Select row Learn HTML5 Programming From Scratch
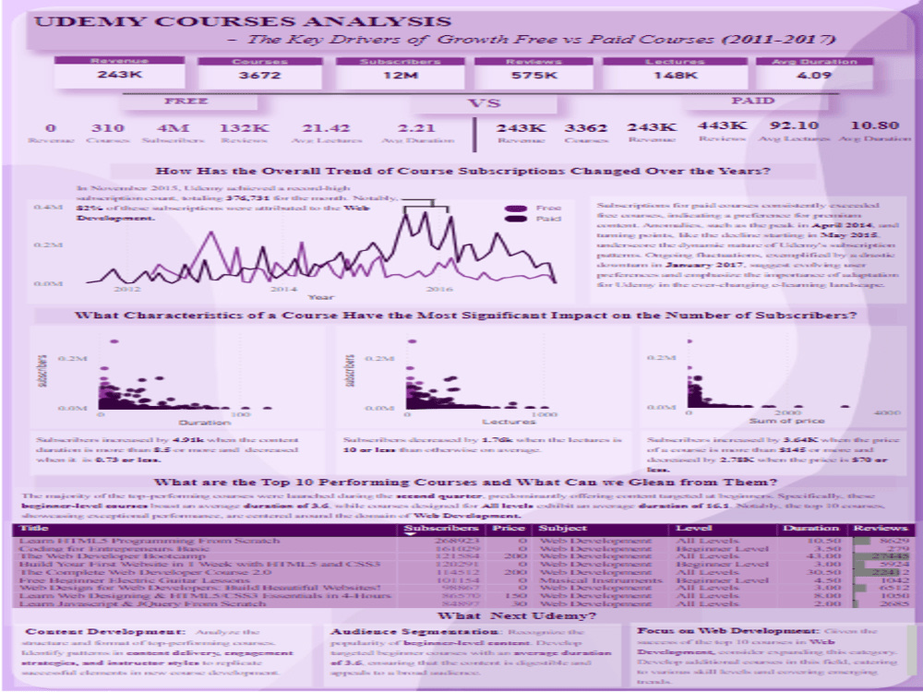Screen dimensions: 923x692 click(x=462, y=540)
